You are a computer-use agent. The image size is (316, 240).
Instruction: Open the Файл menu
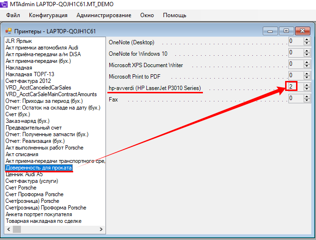[x=13, y=15]
